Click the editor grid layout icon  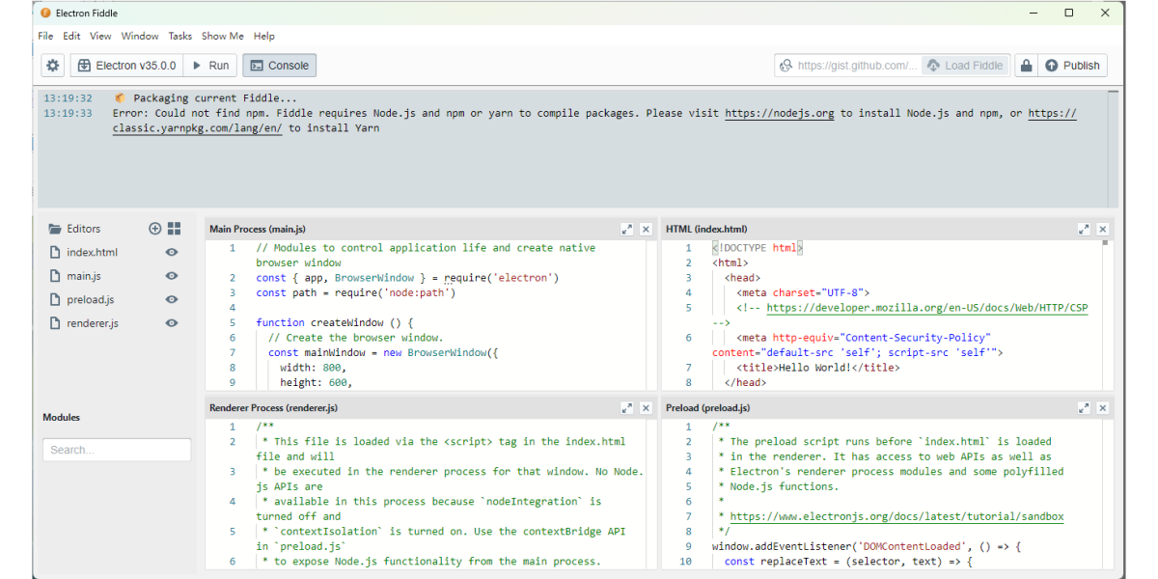[174, 229]
